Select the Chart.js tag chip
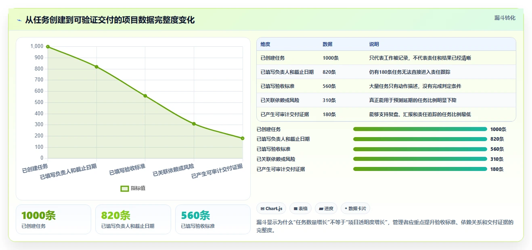 pos(271,208)
